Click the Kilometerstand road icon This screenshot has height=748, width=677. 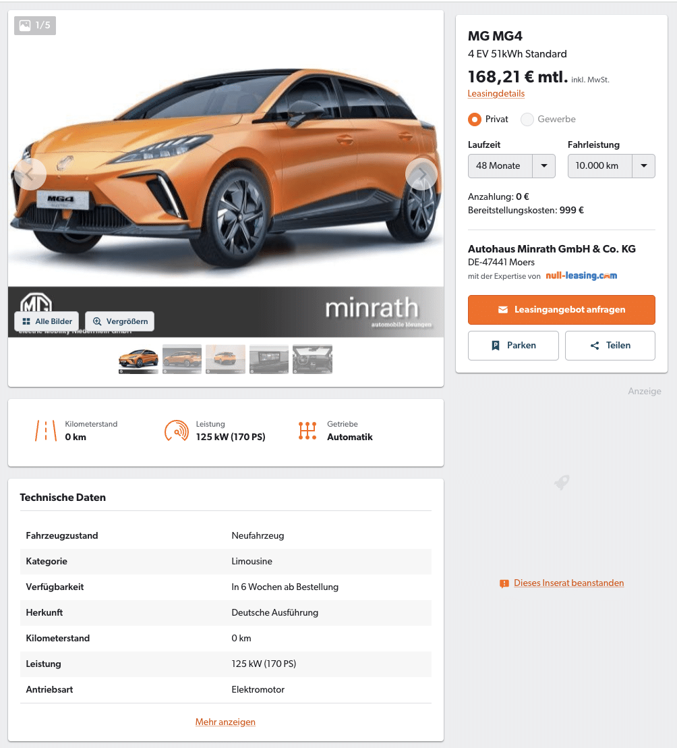click(x=46, y=430)
